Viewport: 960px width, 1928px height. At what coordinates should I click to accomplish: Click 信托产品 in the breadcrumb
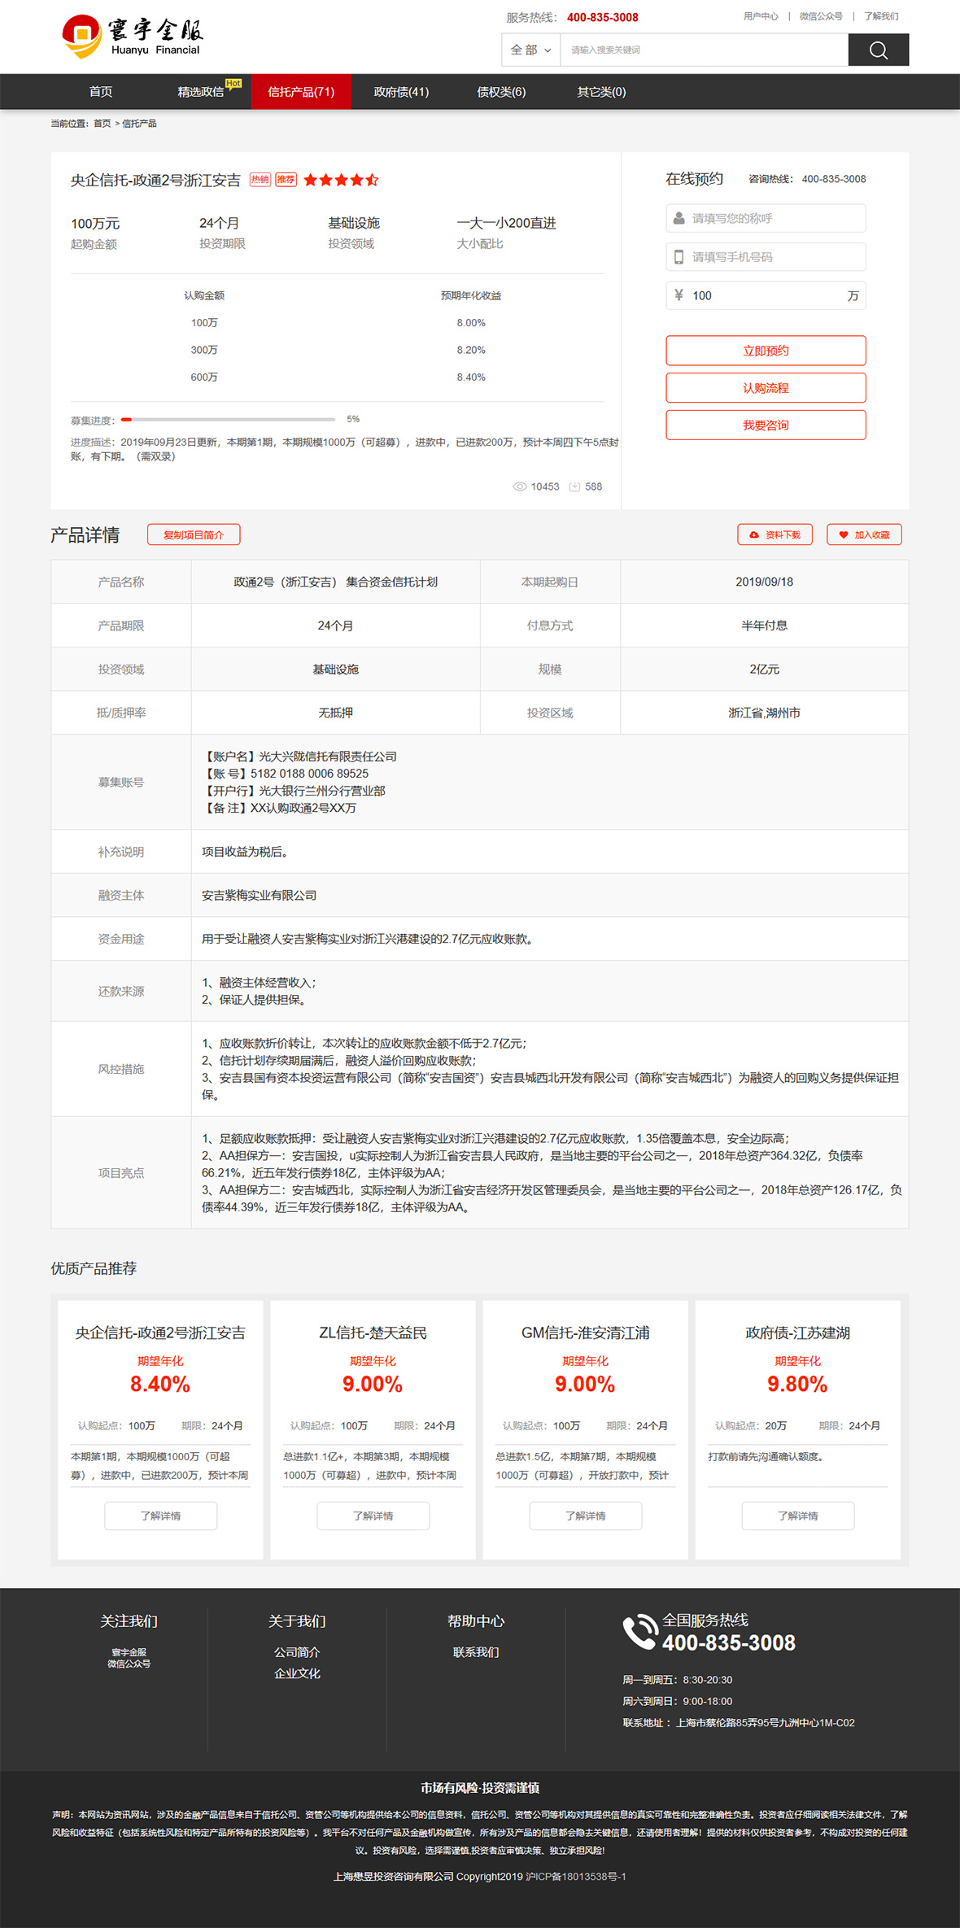[139, 124]
